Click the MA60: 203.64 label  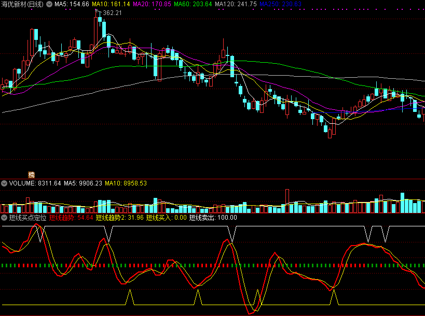tap(193, 4)
